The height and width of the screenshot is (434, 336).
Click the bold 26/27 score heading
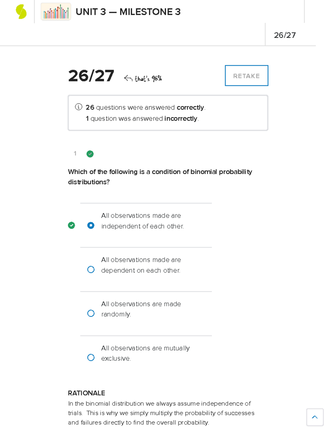(x=92, y=75)
